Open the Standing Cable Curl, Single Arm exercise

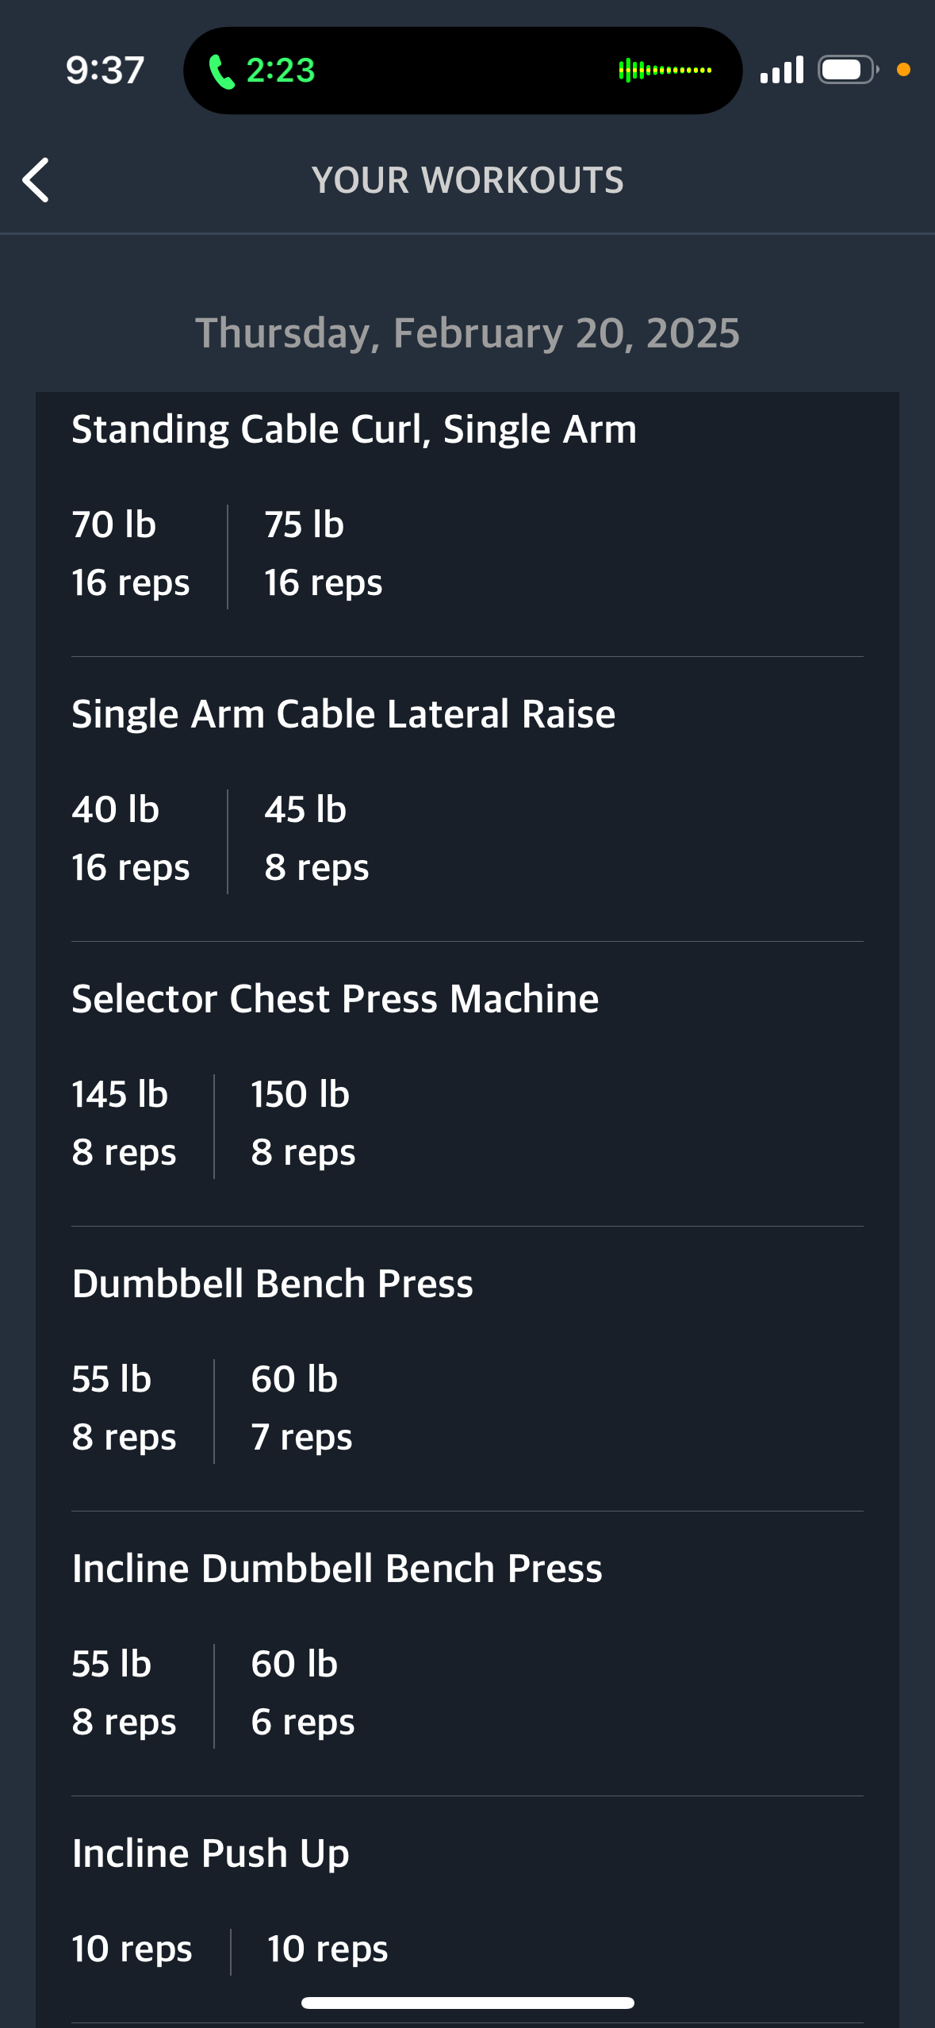(354, 429)
